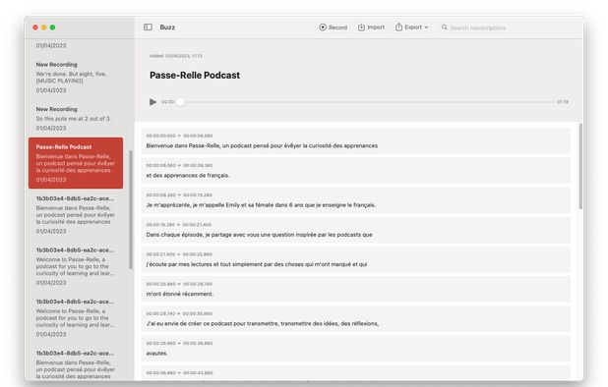The width and height of the screenshot is (608, 387).
Task: Select segment 'et des apprenances de français.'
Action: pos(355,171)
